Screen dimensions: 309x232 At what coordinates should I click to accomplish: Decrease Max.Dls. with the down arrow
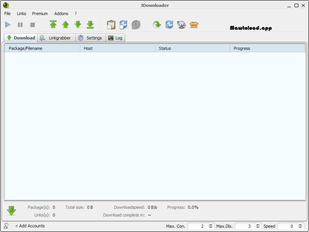(258, 227)
